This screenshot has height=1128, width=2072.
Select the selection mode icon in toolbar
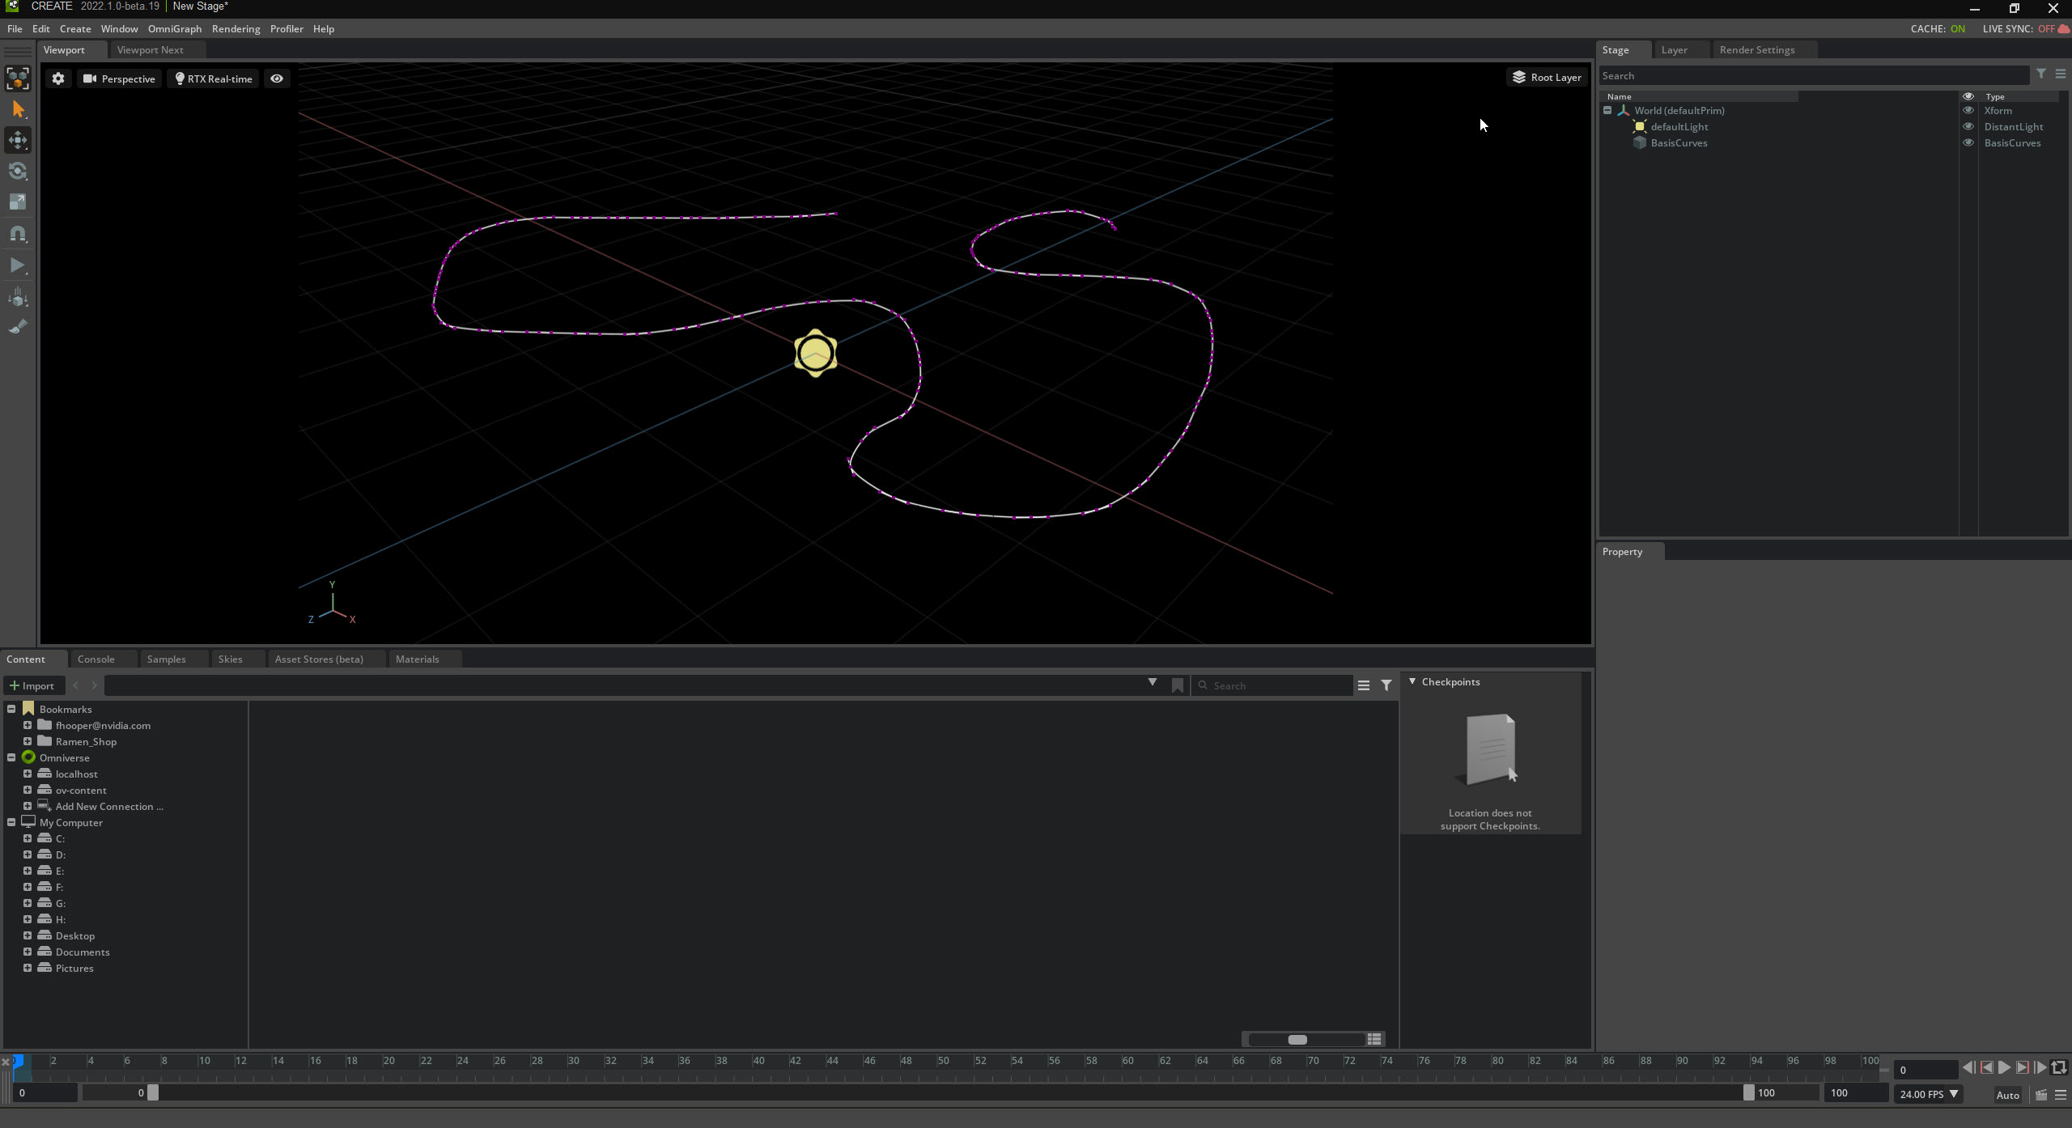pyautogui.click(x=18, y=78)
